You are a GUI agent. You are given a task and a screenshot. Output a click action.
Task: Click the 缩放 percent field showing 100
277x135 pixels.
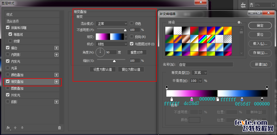(x=135, y=61)
